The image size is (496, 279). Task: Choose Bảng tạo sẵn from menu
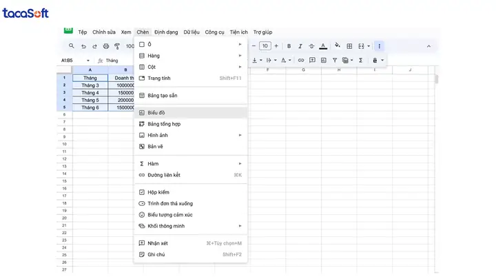190,96
